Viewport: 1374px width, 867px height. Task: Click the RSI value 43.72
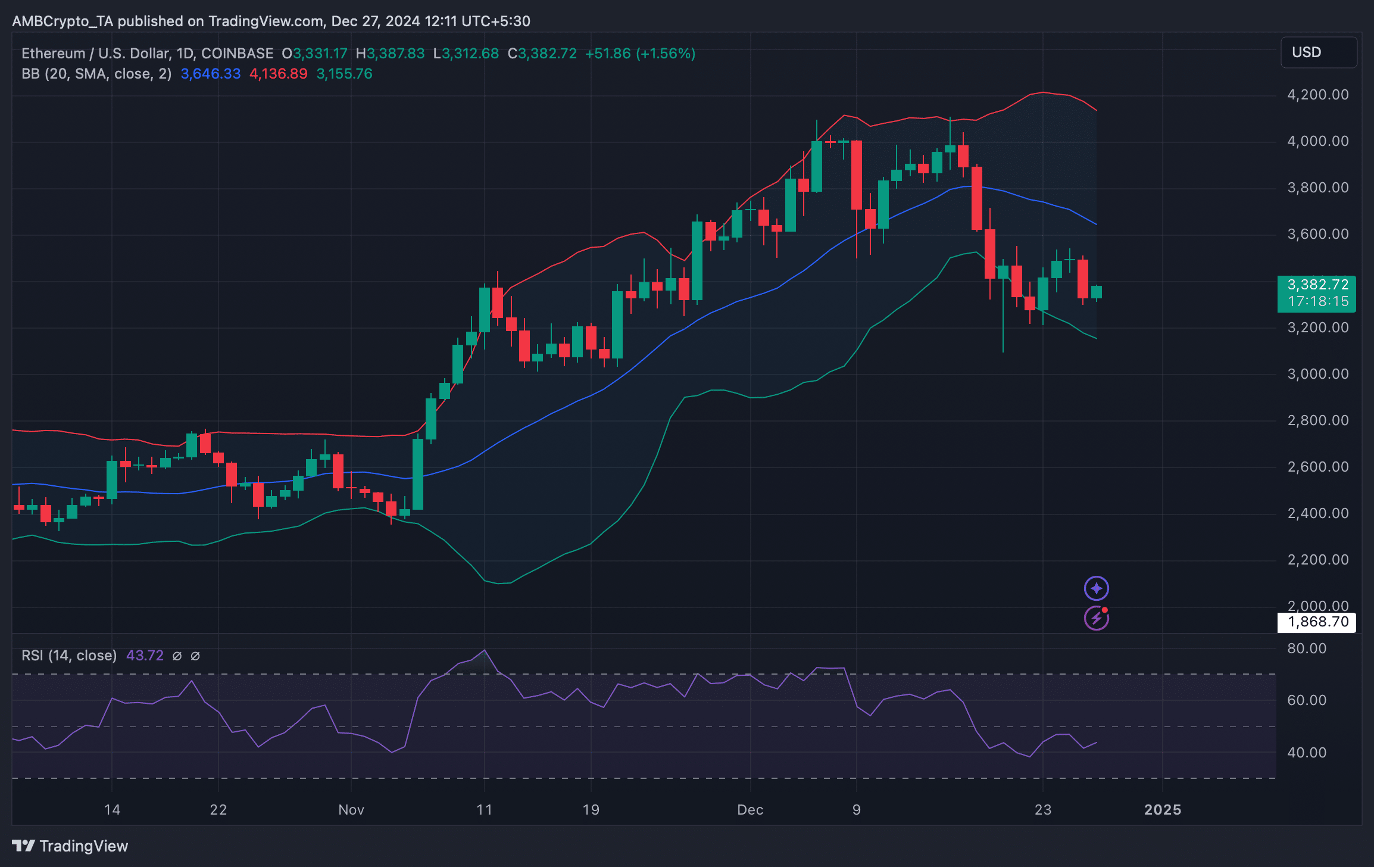[x=145, y=656]
